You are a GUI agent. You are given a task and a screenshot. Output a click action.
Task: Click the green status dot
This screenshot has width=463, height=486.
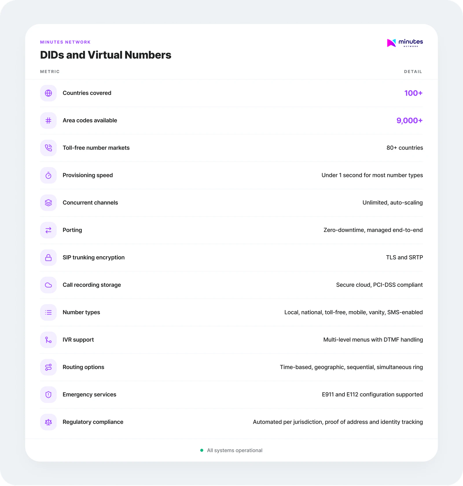(202, 450)
